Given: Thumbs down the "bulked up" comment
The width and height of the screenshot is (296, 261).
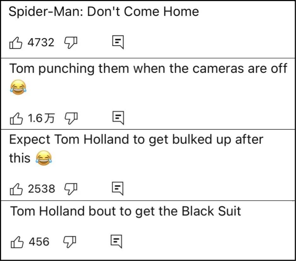Looking at the screenshot, I should [x=71, y=189].
